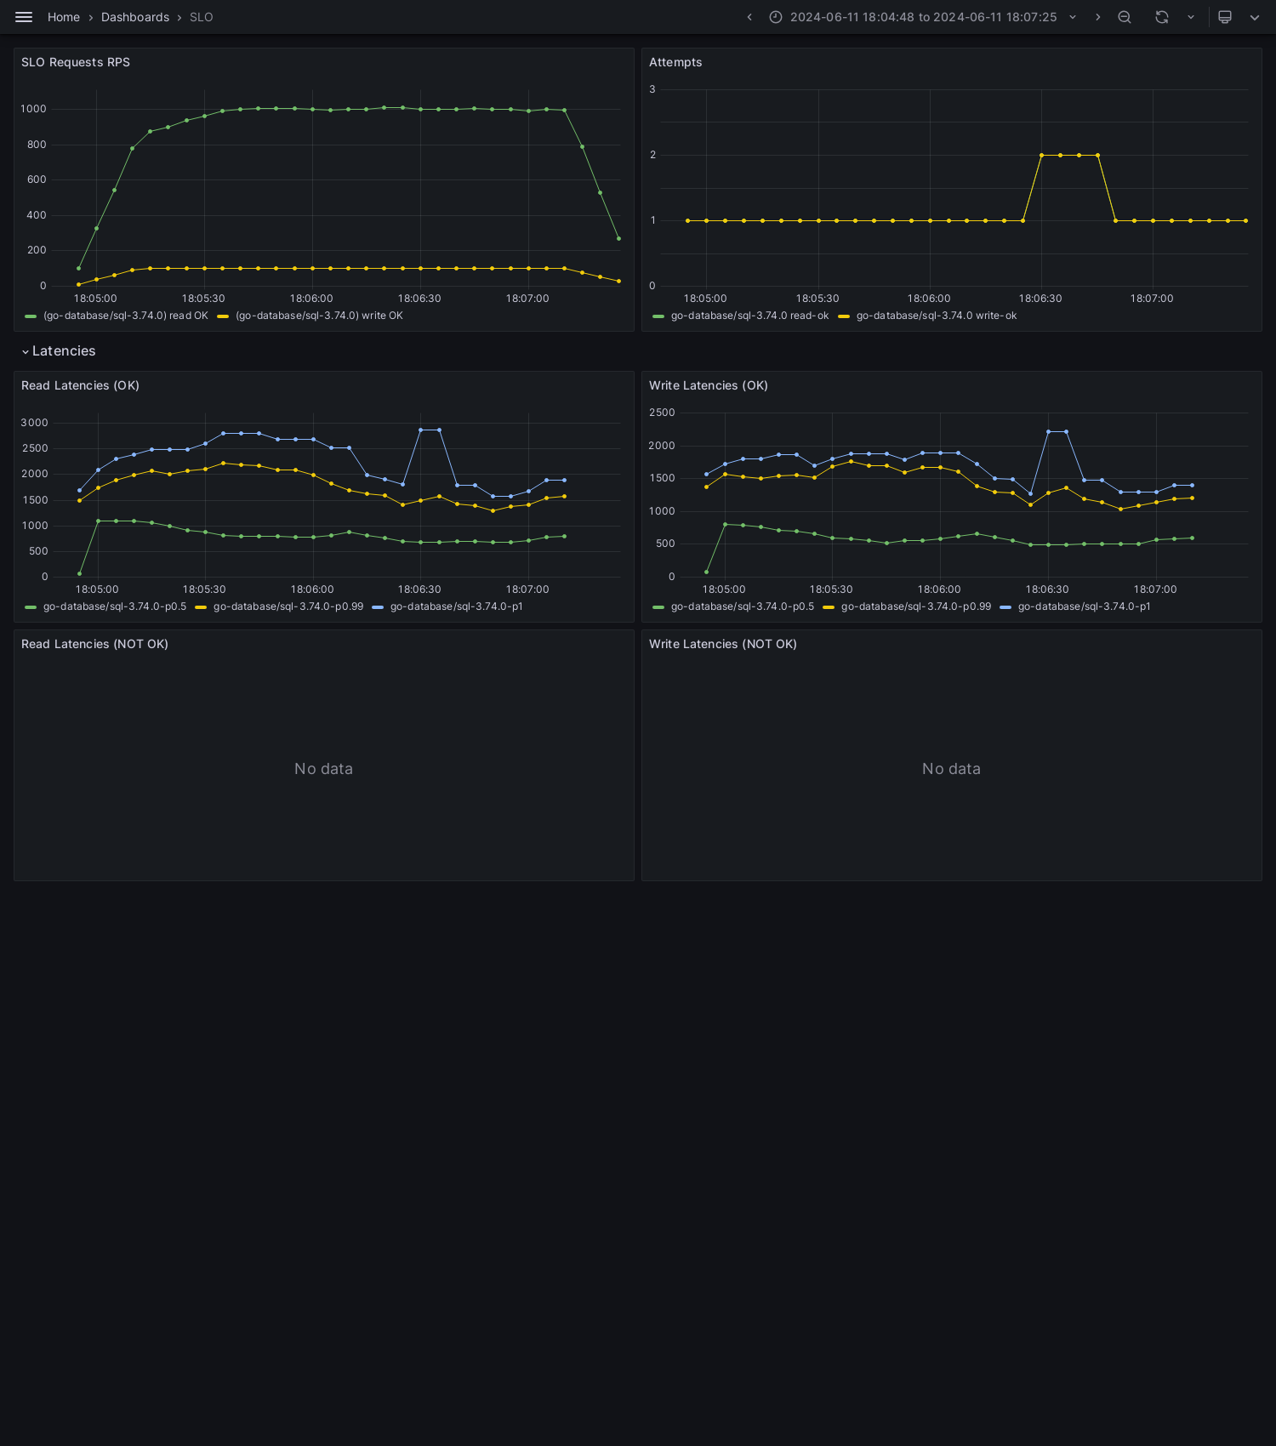Zoom out time range
This screenshot has width=1276, height=1446.
1125,17
